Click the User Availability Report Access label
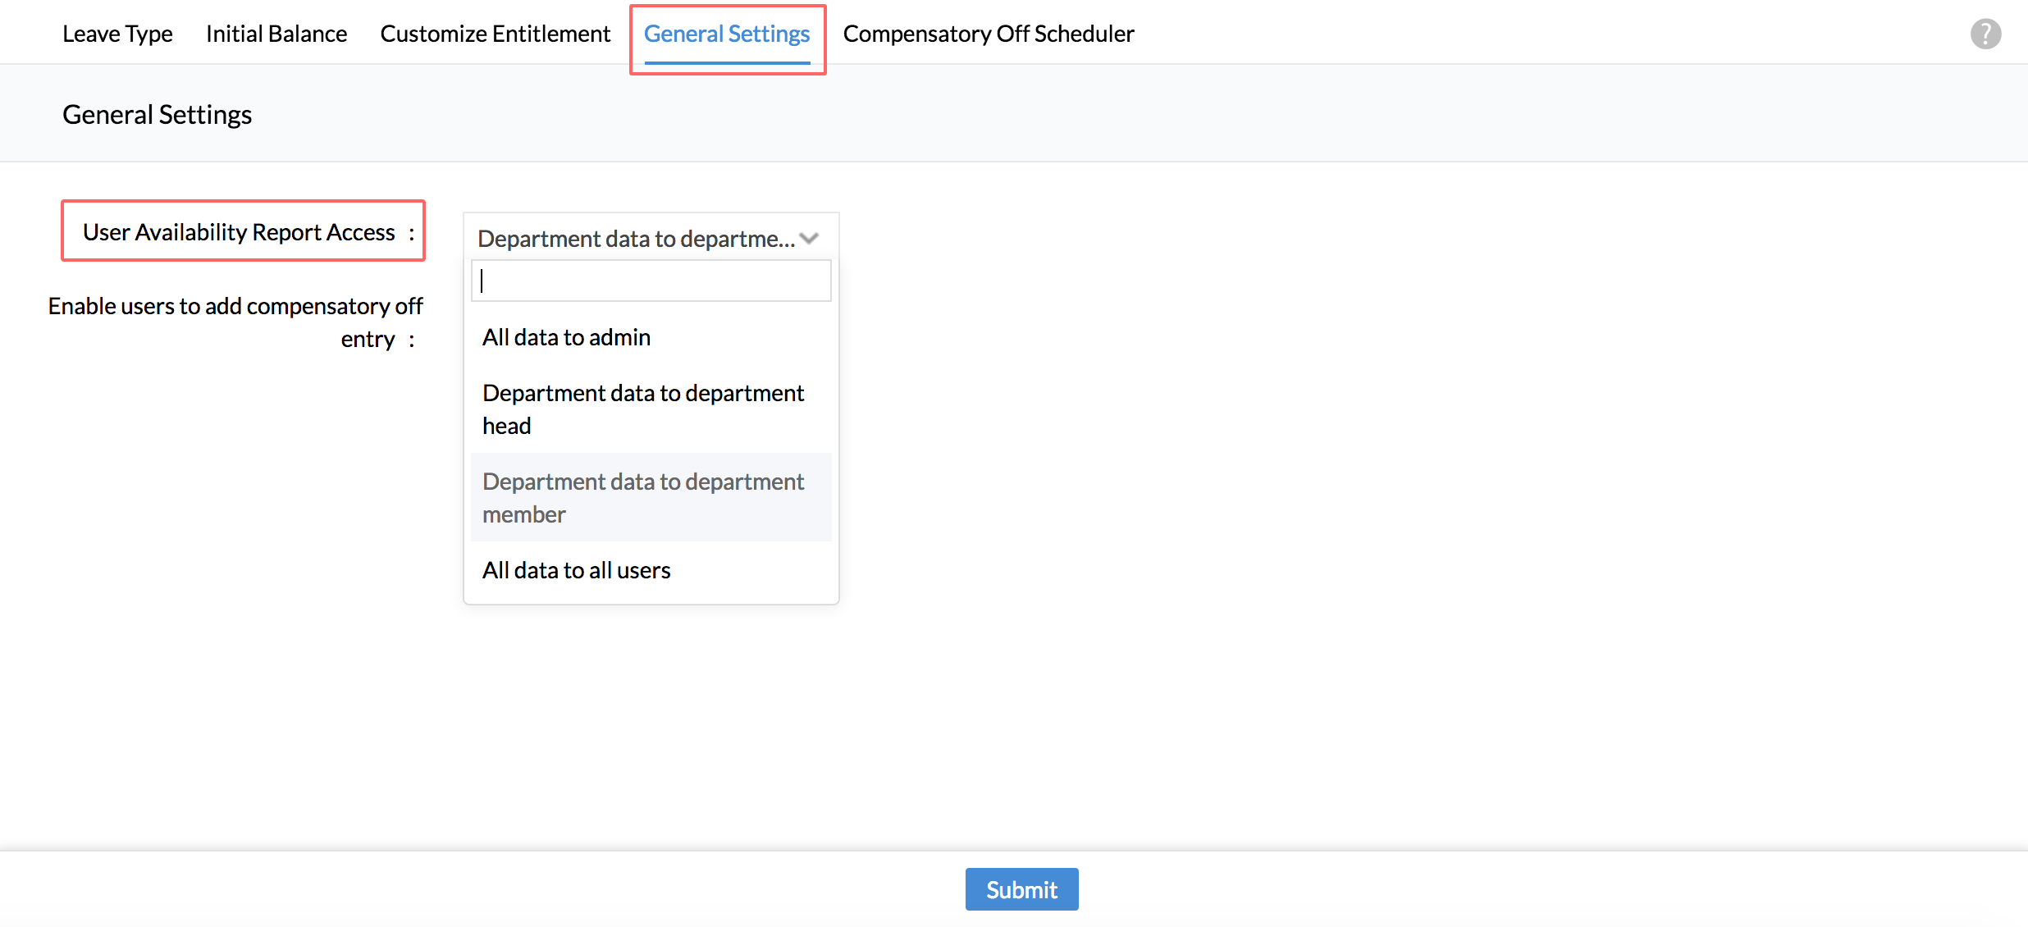This screenshot has height=927, width=2028. [x=239, y=232]
